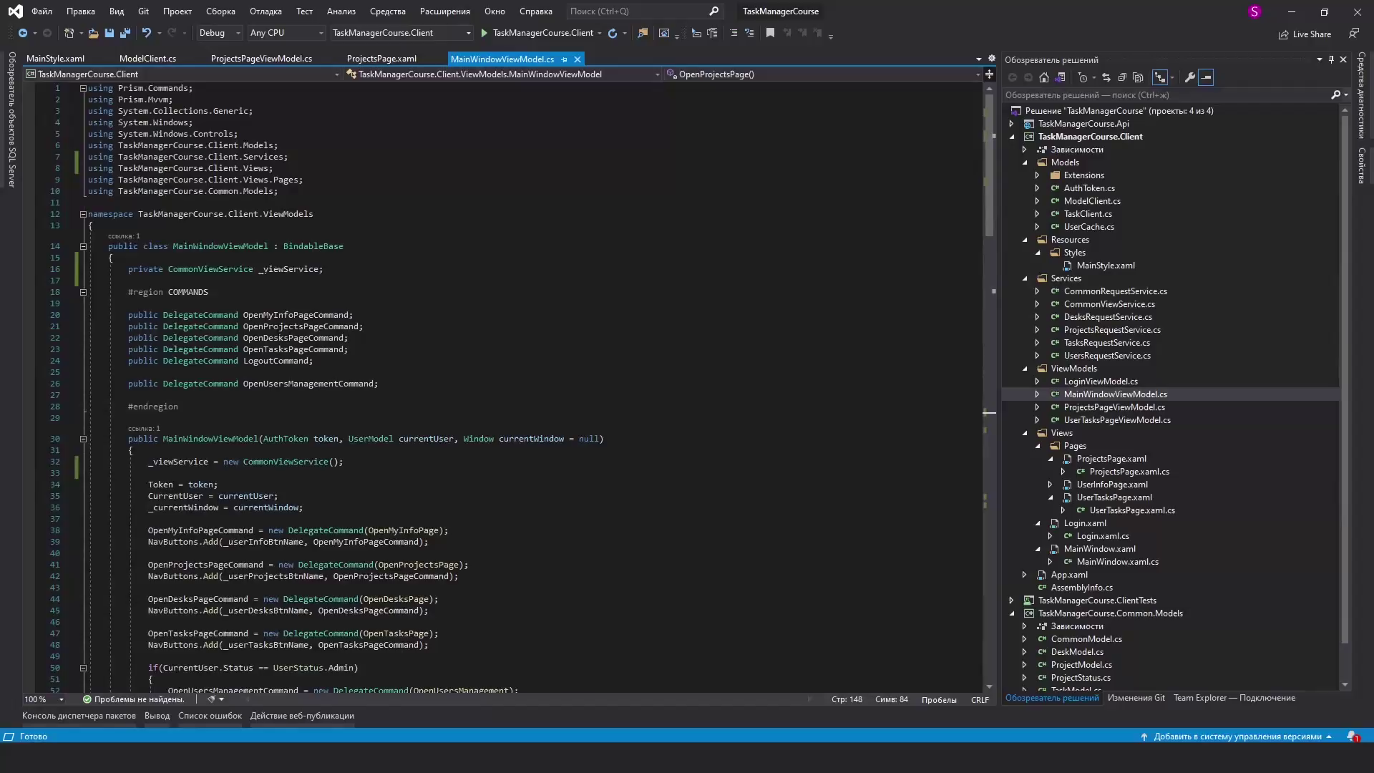Open Properties with the wrench icon
The width and height of the screenshot is (1374, 773).
click(x=1190, y=77)
